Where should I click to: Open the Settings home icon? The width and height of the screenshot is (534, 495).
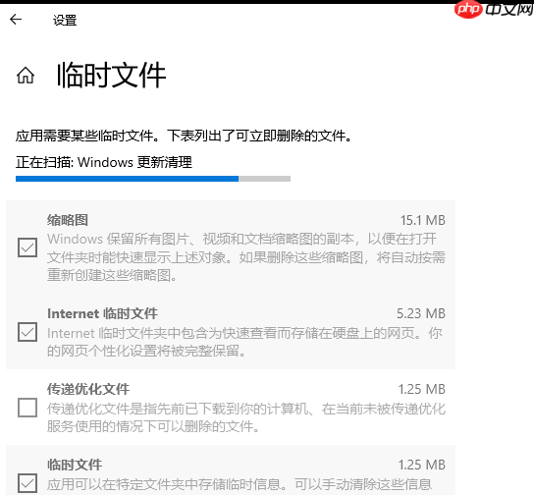tap(26, 76)
